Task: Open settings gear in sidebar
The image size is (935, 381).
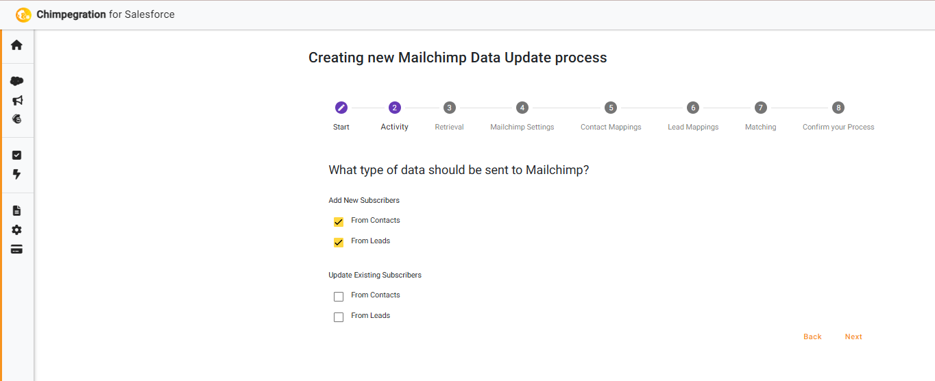Action: 17,230
